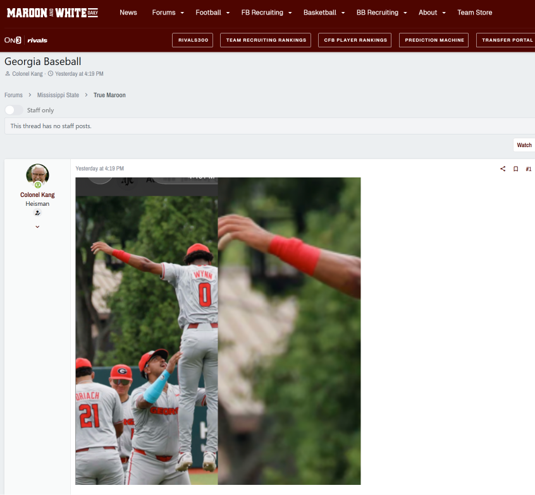Select the Basketball menu item

point(320,13)
